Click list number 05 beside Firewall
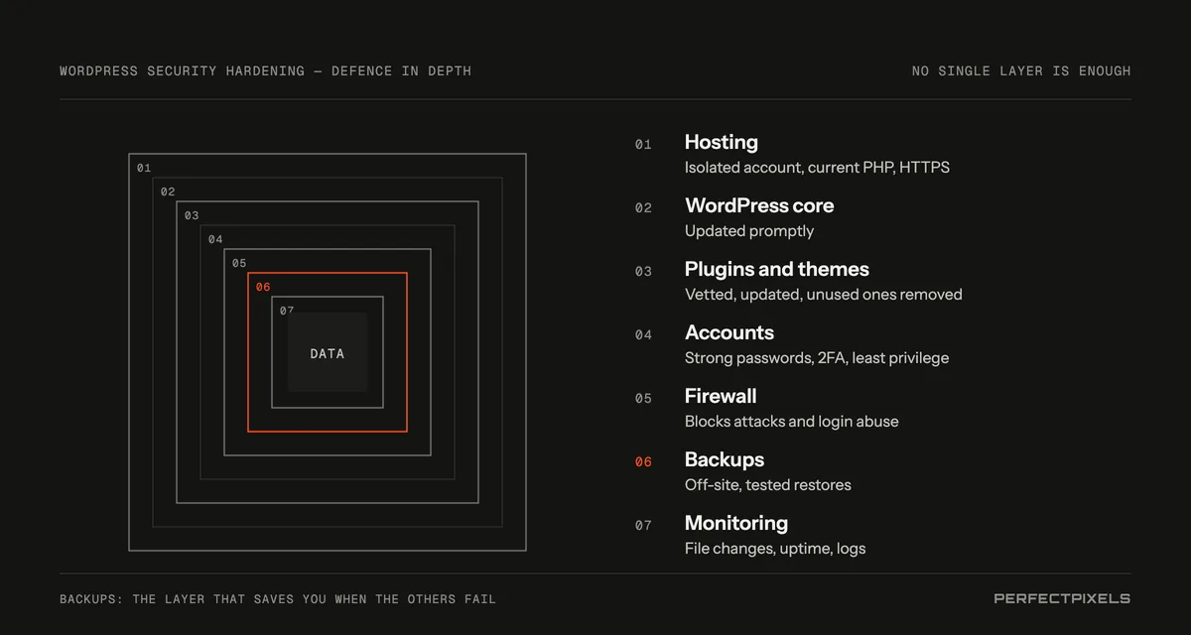 [x=643, y=399]
